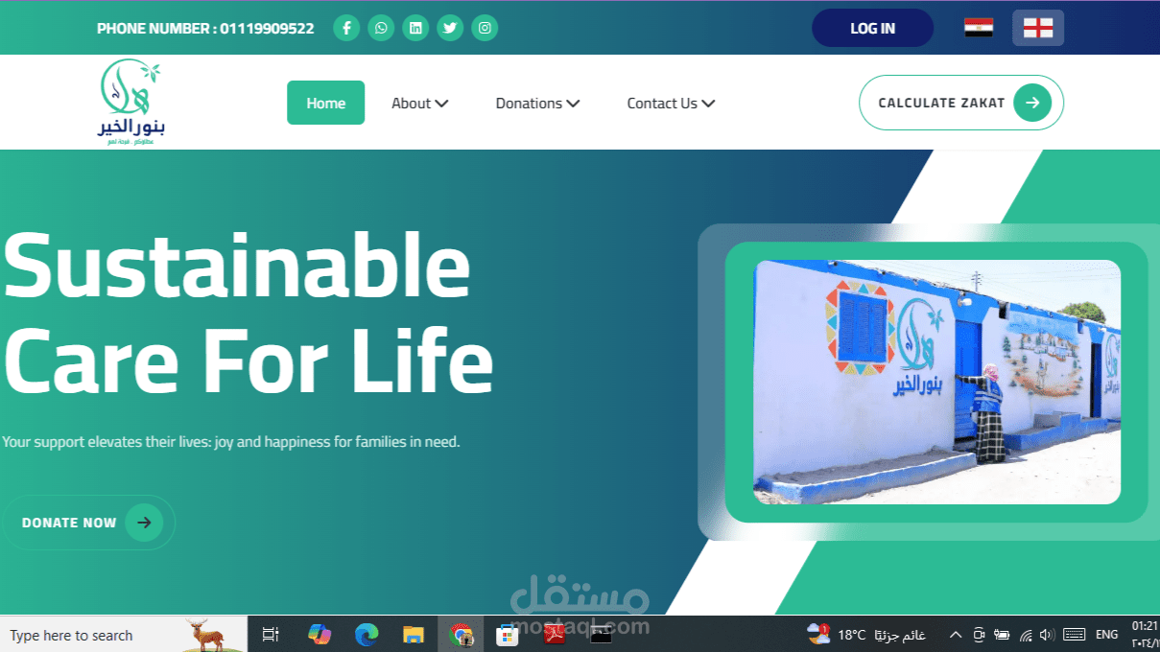Open the About menu

[419, 103]
